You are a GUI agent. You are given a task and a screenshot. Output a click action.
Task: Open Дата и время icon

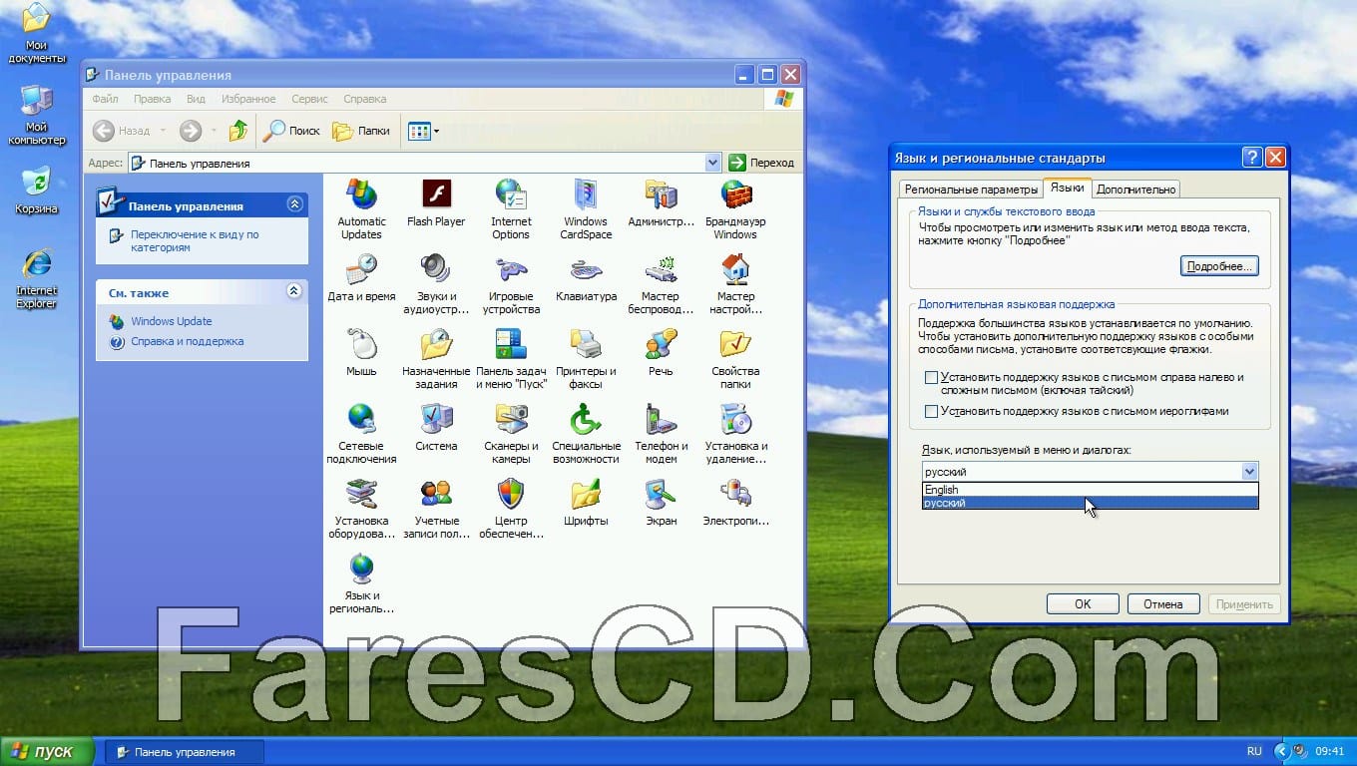361,277
